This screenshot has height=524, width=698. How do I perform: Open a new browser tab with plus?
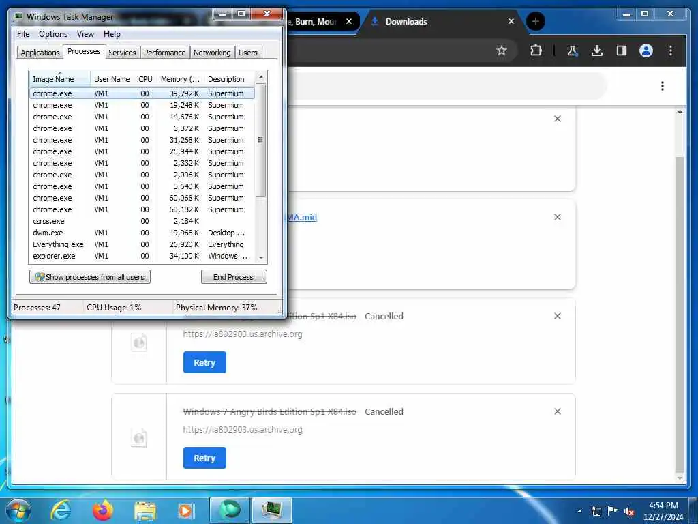[536, 21]
